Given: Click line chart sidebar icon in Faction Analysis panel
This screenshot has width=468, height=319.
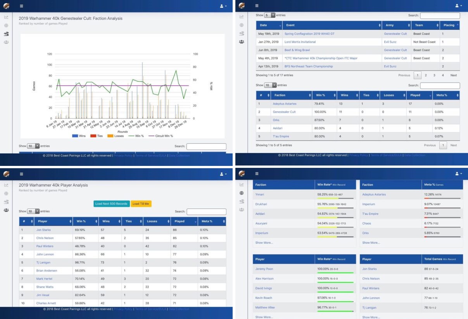Looking at the screenshot, I should coord(6,17).
